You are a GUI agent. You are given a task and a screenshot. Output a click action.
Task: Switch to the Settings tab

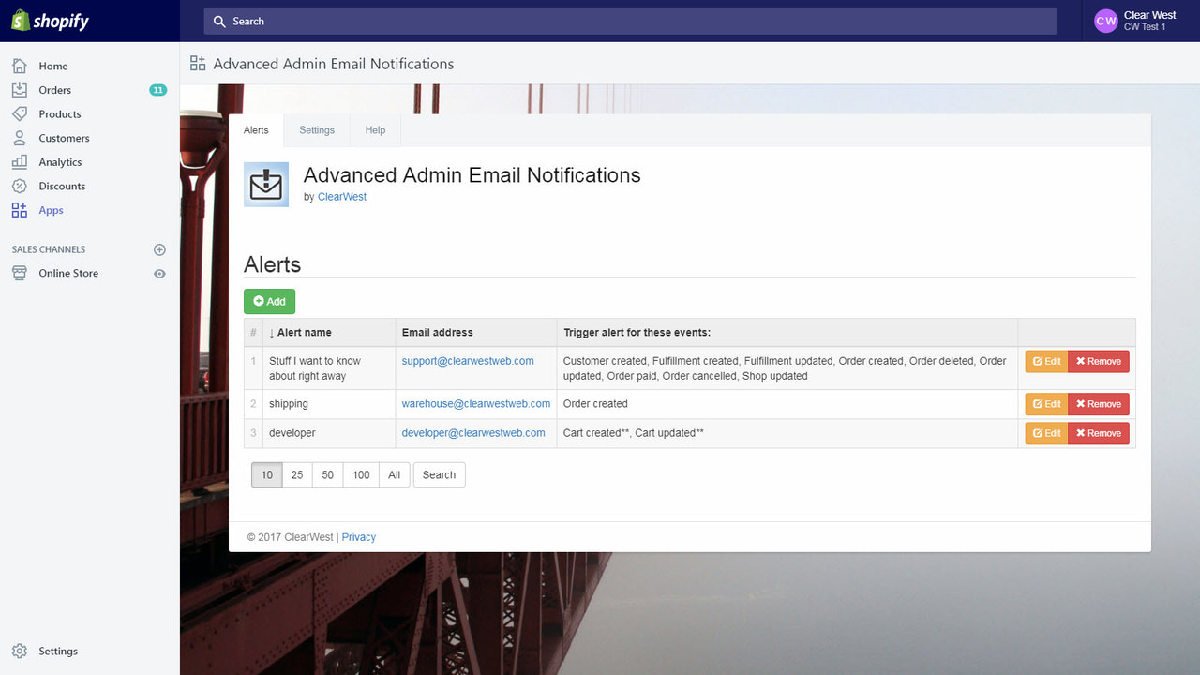pyautogui.click(x=316, y=130)
